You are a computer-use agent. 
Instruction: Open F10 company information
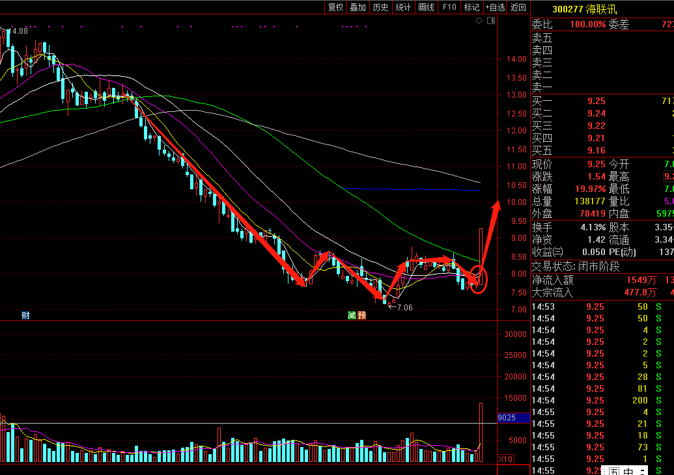[449, 7]
